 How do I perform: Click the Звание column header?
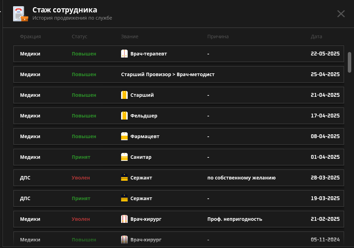pos(129,37)
